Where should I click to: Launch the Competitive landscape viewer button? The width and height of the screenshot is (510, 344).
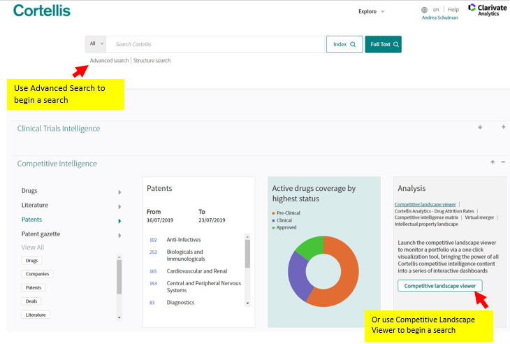tap(439, 286)
